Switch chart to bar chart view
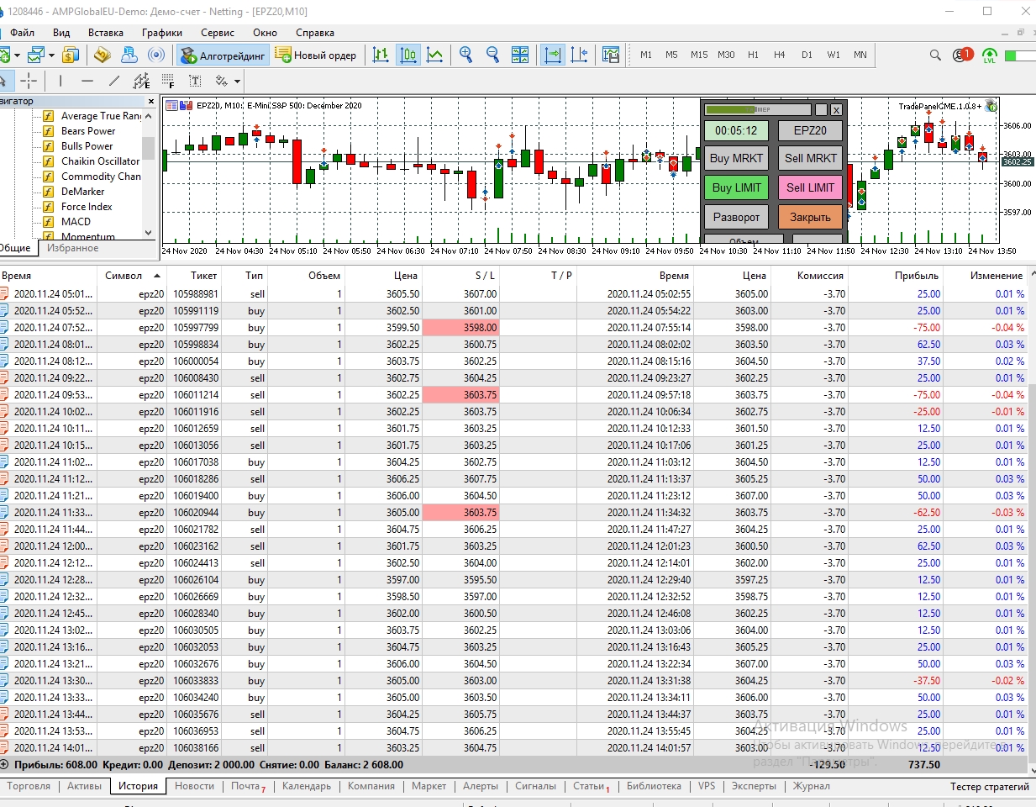Image resolution: width=1036 pixels, height=807 pixels. pyautogui.click(x=381, y=55)
